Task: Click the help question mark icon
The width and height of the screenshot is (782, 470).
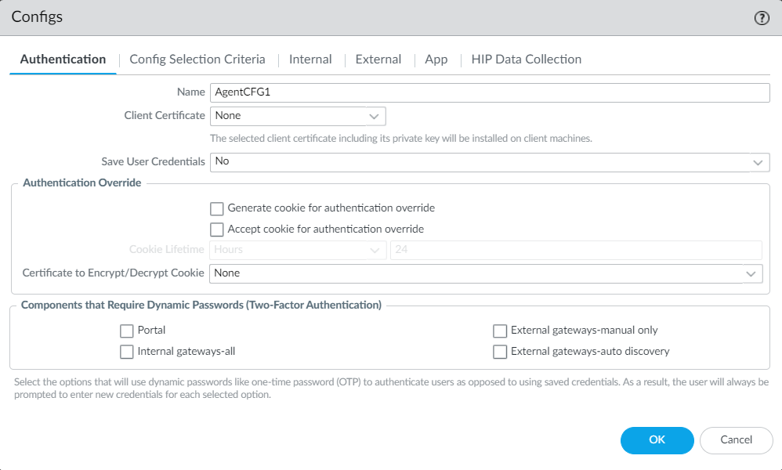Action: 762,18
